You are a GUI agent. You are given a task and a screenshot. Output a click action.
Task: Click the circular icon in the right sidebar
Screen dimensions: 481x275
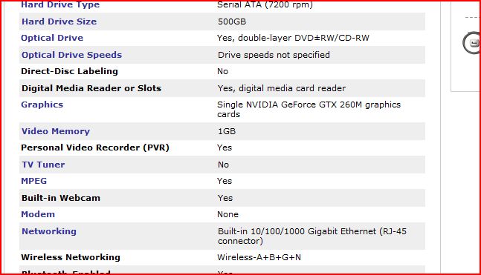472,43
